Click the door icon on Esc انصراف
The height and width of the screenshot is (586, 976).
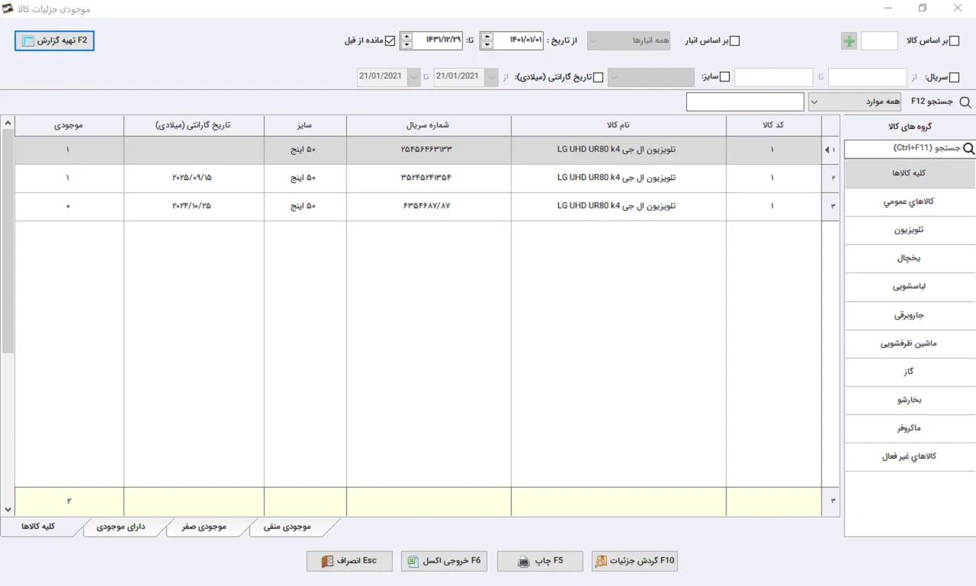(327, 562)
